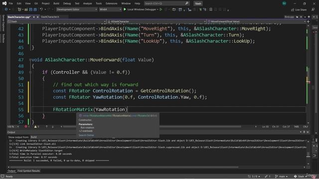This screenshot has height=179, width=319.
Task: Toggle auto-hide pin on Output panel
Action: click(x=304, y=132)
